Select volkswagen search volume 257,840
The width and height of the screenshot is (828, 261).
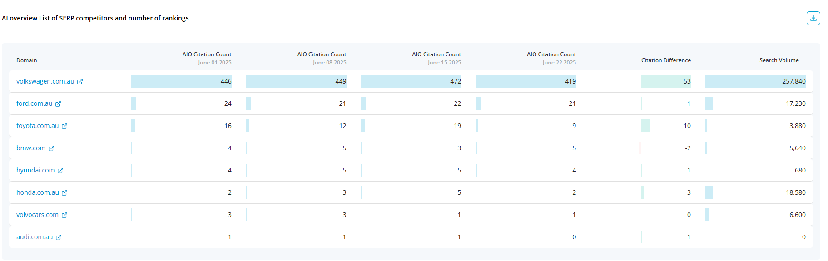point(794,81)
